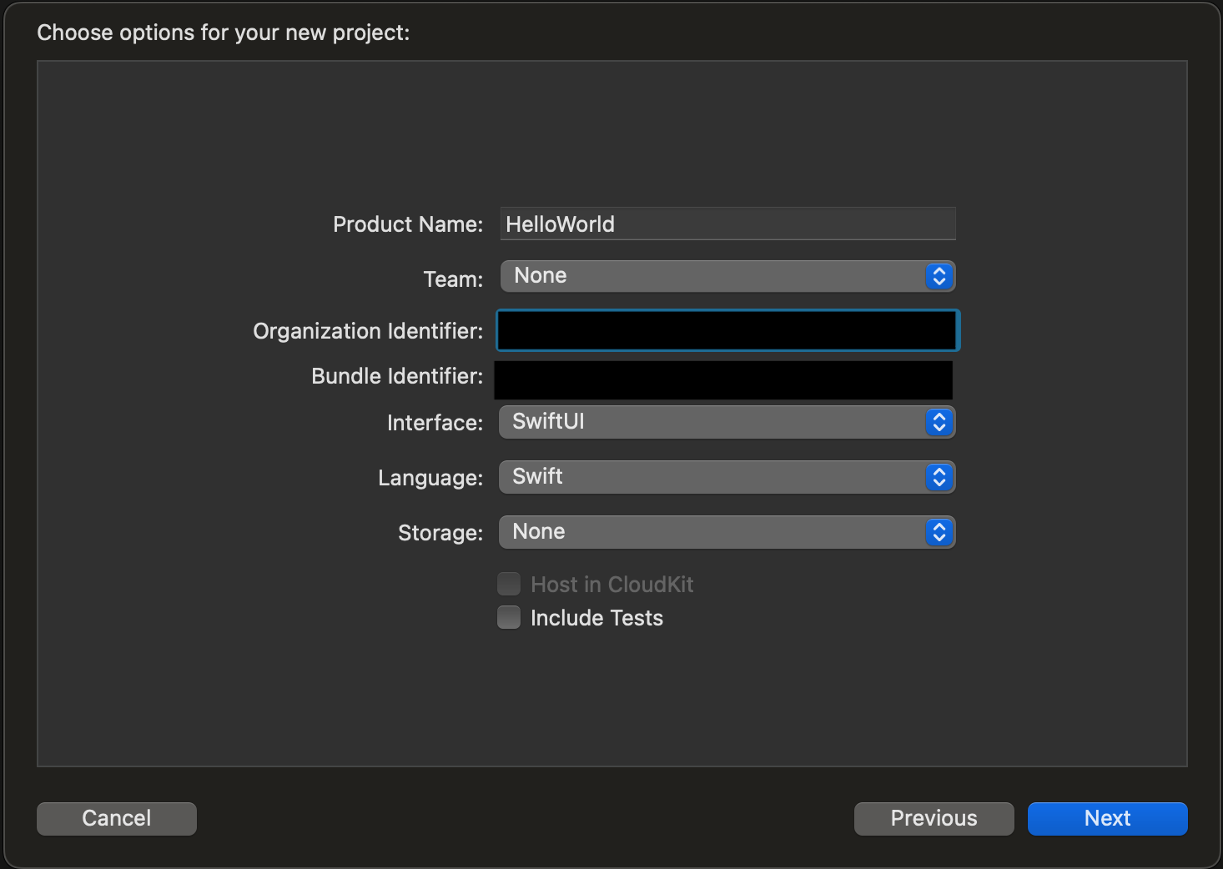Toggle the Host in CloudKit checkbox
Screen dimensions: 1223x869
[x=509, y=585]
